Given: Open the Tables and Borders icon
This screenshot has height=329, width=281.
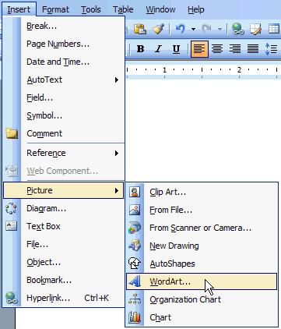Looking at the screenshot, I should [x=255, y=29].
